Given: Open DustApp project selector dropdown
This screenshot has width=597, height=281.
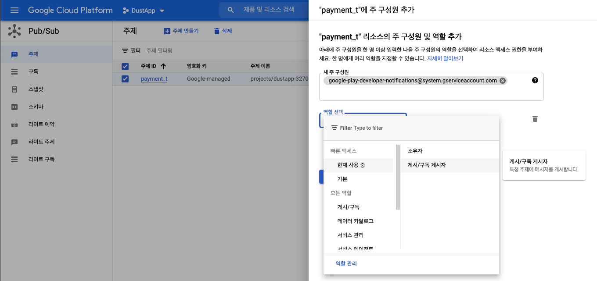Looking at the screenshot, I should tap(144, 10).
